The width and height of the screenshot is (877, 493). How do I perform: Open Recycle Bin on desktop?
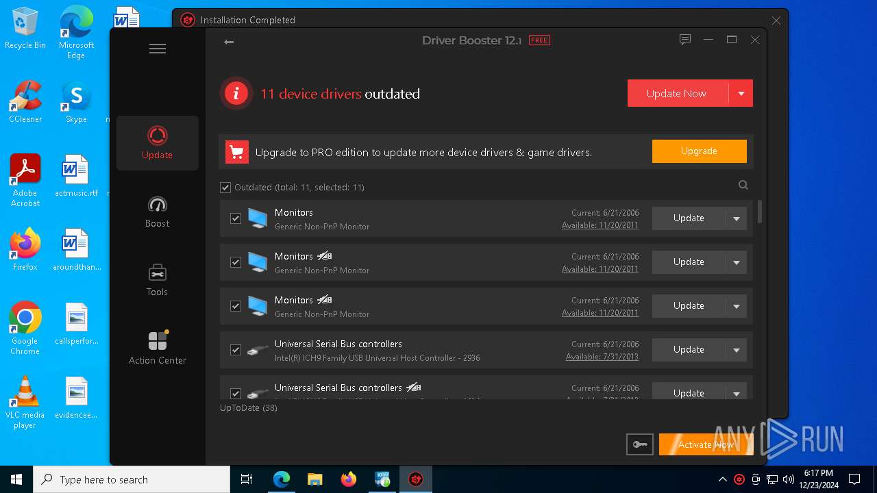(25, 28)
